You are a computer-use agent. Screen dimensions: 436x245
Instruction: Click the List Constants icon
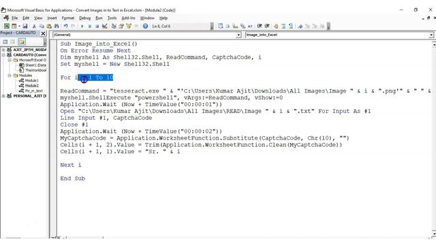228,26
